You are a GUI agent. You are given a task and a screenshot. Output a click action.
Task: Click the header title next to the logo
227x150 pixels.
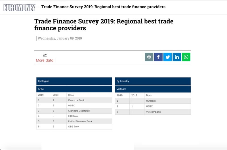click(x=103, y=7)
